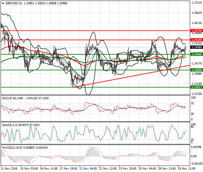The width and height of the screenshot is (203, 172).
Task: Select the red ascending trendline
Action: tap(131, 76)
